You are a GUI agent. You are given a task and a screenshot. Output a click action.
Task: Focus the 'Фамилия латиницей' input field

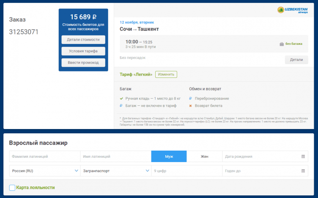coord(45,157)
